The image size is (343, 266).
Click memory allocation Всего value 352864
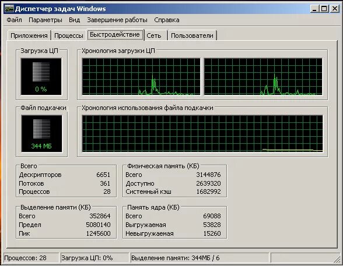[100, 216]
